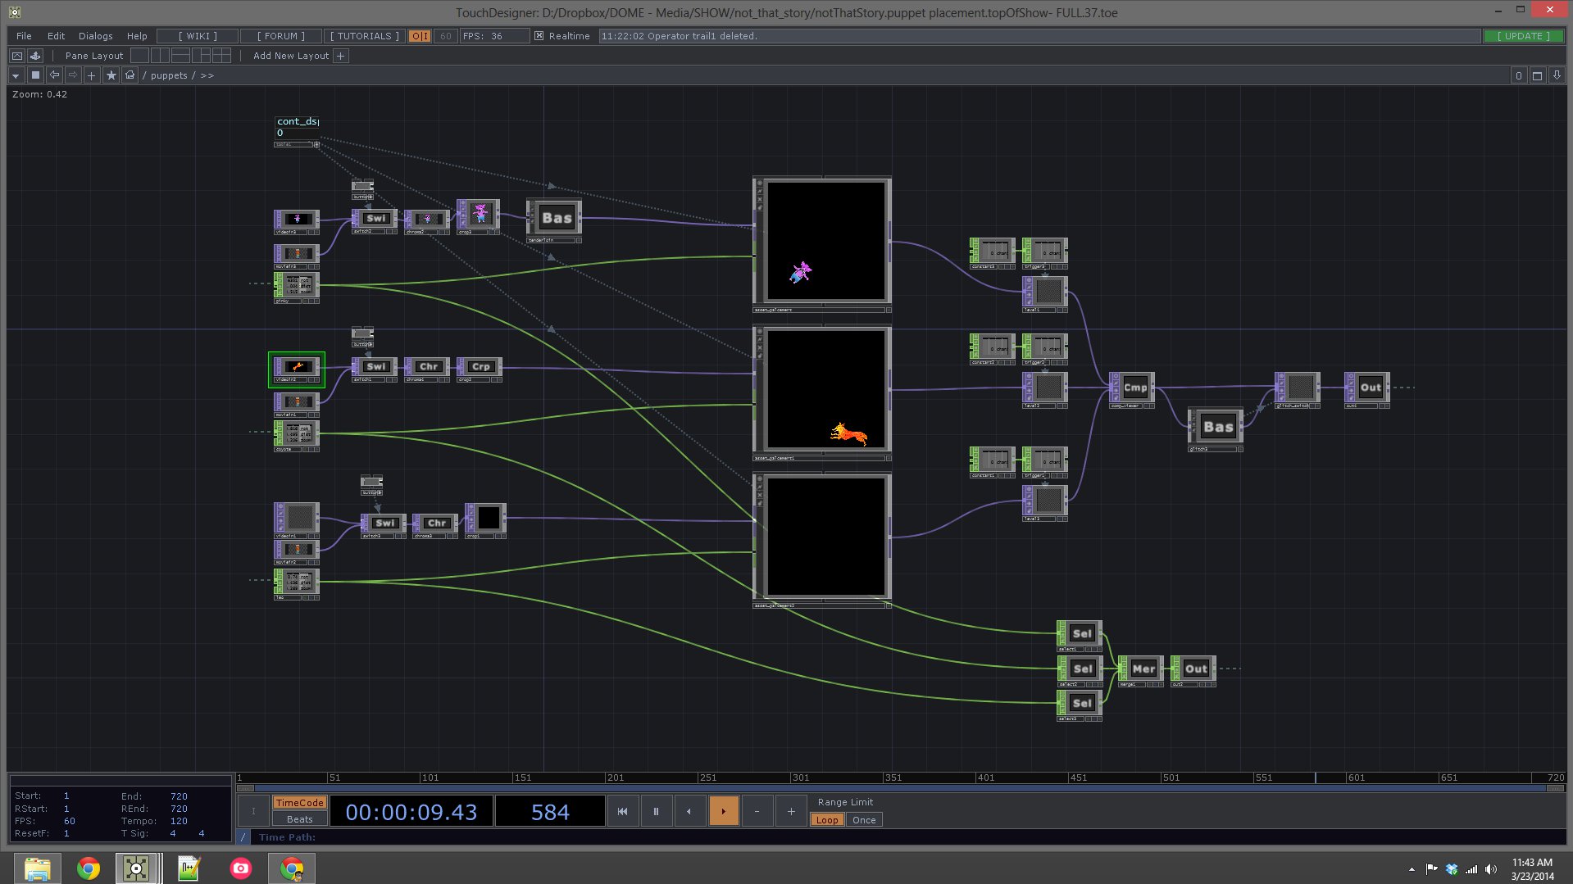Open TouchDesigner from the Windows taskbar
This screenshot has width=1573, height=884.
pyautogui.click(x=136, y=868)
